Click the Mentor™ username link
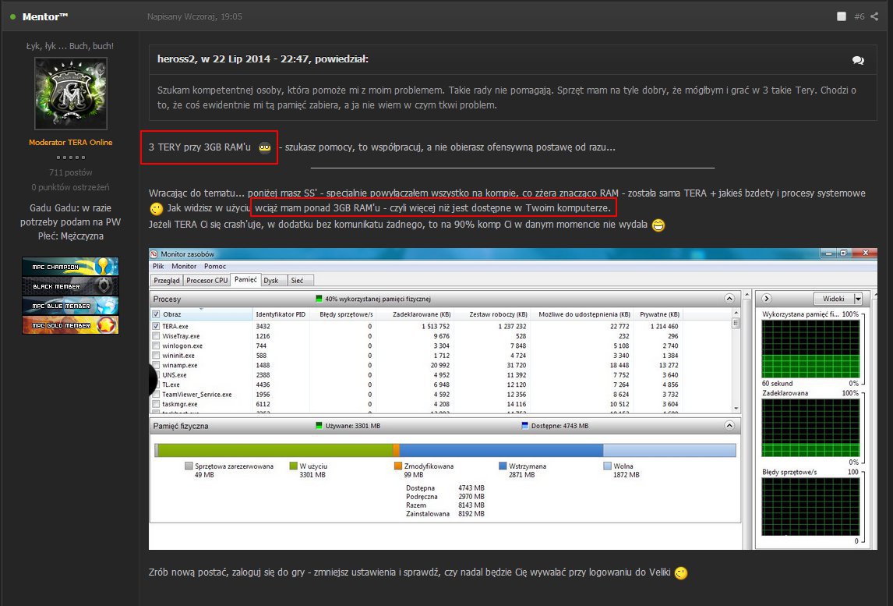This screenshot has height=606, width=893. (x=45, y=17)
